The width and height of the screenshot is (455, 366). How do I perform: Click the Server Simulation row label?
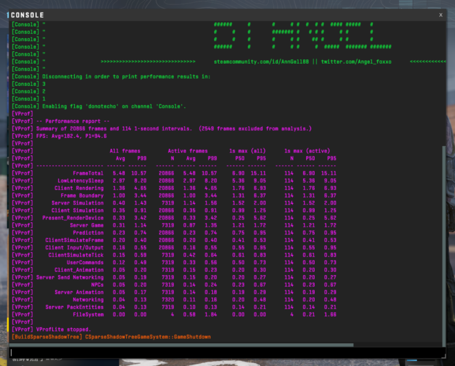[77, 203]
